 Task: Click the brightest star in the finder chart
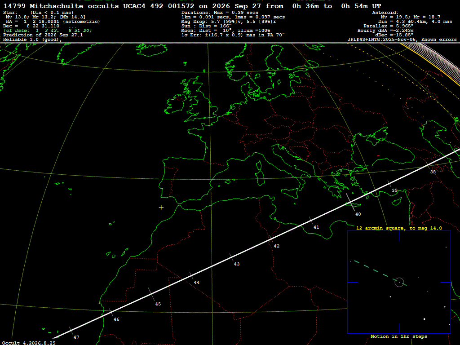coord(424,319)
